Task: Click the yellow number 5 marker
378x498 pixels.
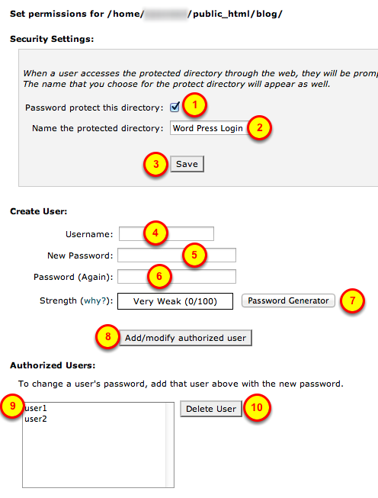Action: pyautogui.click(x=194, y=255)
